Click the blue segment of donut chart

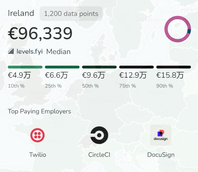(x=189, y=31)
